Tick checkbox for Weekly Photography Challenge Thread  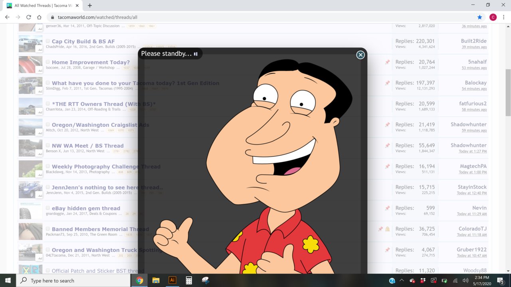(x=48, y=166)
